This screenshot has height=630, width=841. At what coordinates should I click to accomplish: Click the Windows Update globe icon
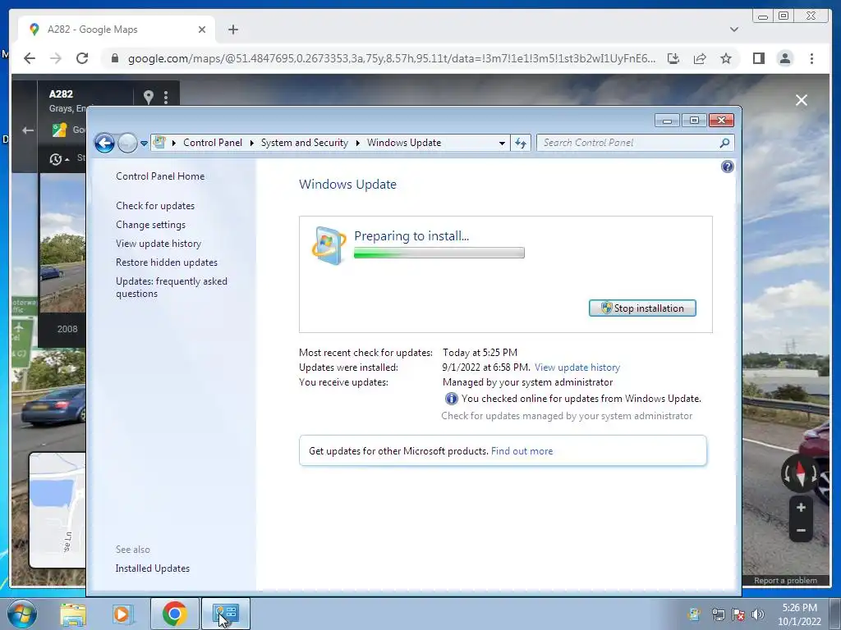coord(329,245)
